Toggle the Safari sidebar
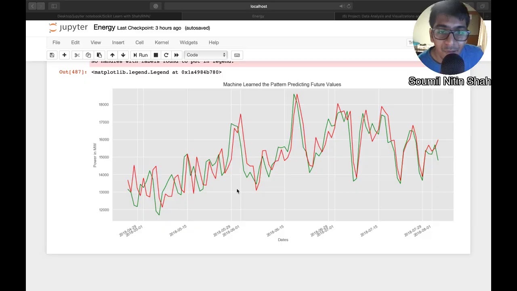The height and width of the screenshot is (291, 517). (54, 6)
